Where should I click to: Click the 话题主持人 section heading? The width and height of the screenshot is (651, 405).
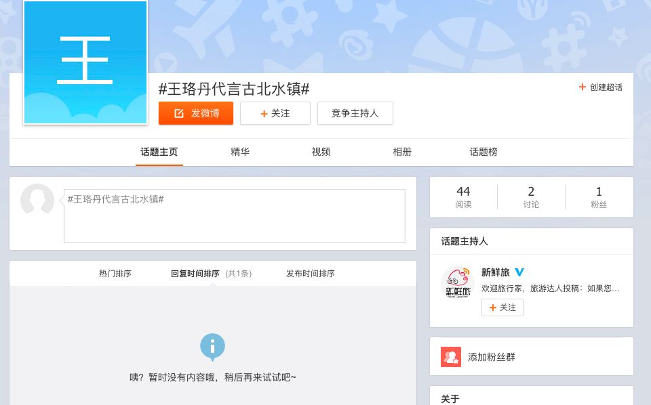(464, 241)
